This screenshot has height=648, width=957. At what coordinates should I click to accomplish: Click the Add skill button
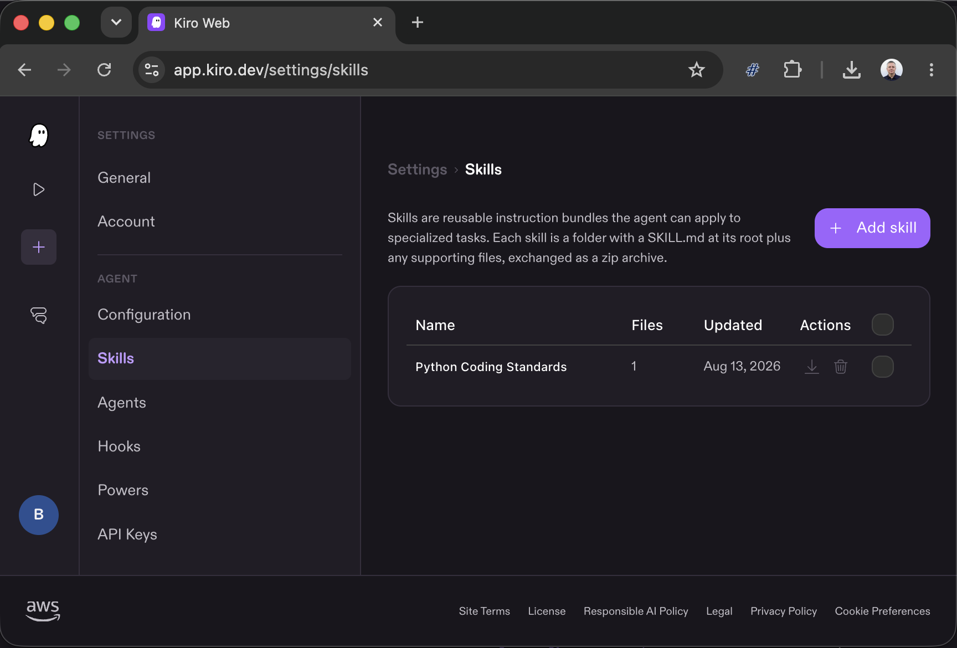(872, 228)
